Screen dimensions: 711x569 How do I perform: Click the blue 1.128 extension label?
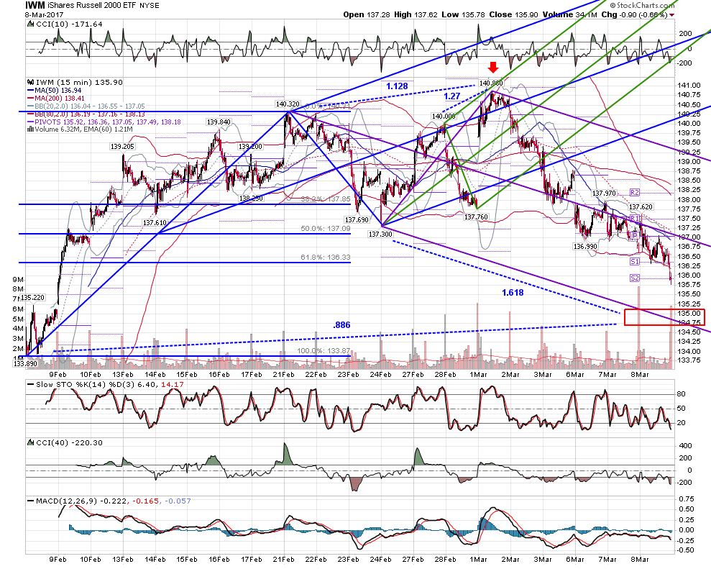coord(398,86)
